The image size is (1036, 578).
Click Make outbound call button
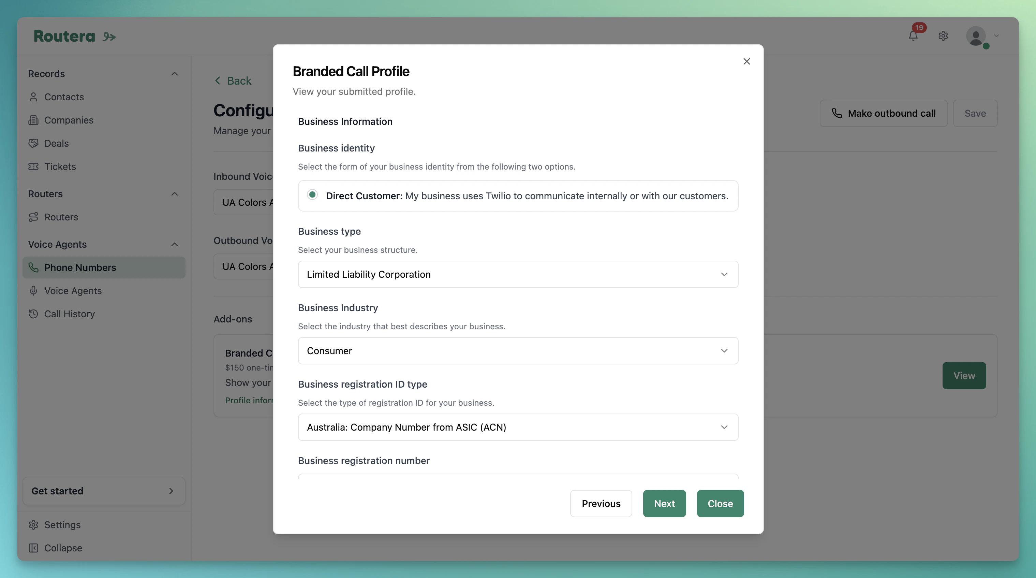coord(883,113)
